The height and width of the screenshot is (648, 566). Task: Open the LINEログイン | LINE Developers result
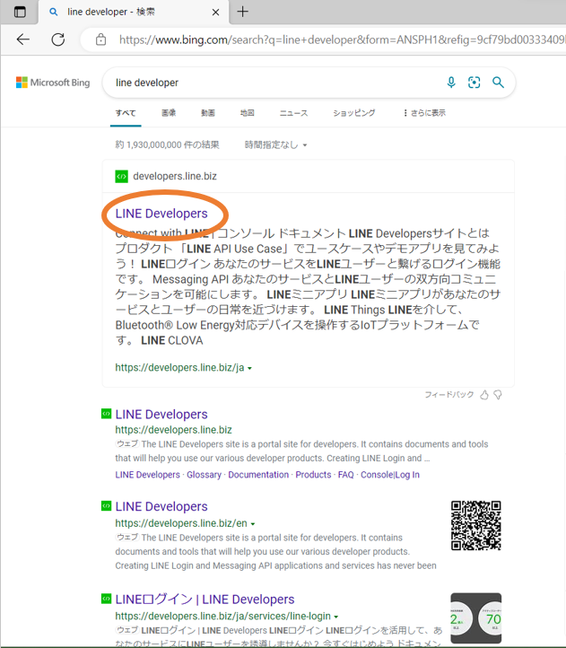(x=205, y=600)
